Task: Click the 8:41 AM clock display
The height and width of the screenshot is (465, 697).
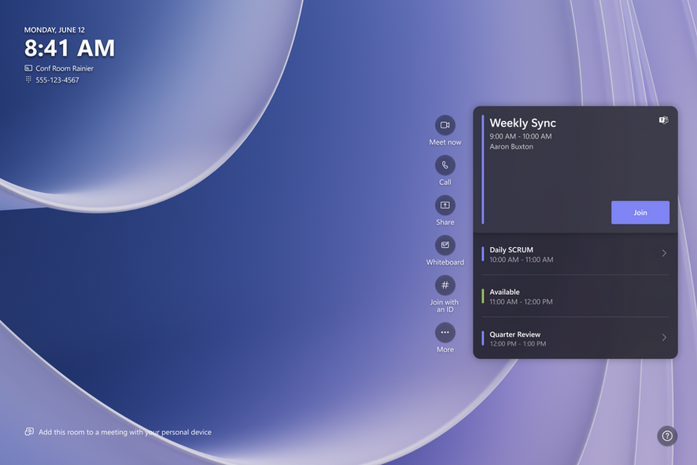Action: 69,48
